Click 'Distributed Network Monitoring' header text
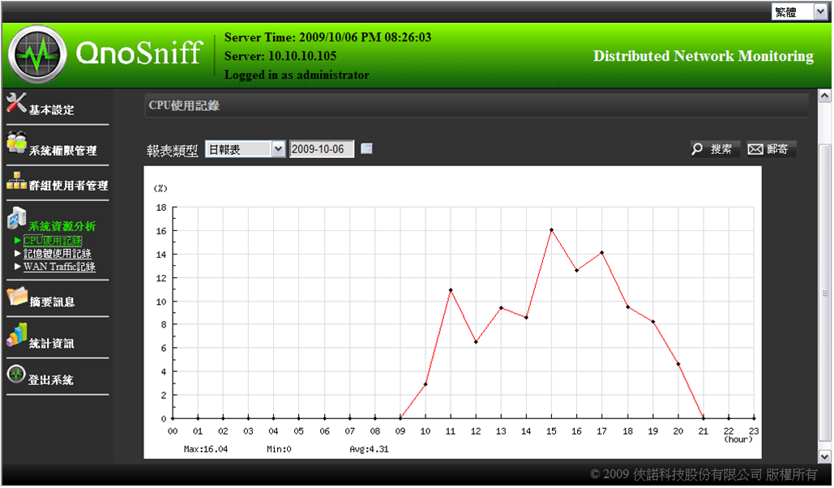The height and width of the screenshot is (488, 834). [x=704, y=56]
